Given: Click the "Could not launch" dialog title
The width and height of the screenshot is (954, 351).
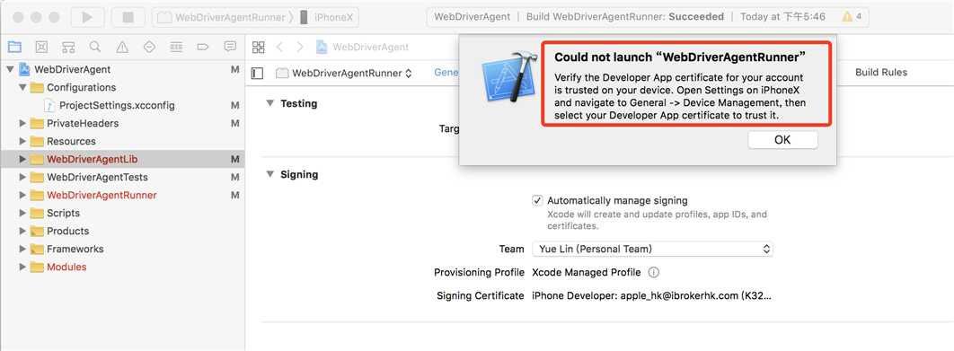Looking at the screenshot, I should tap(680, 57).
